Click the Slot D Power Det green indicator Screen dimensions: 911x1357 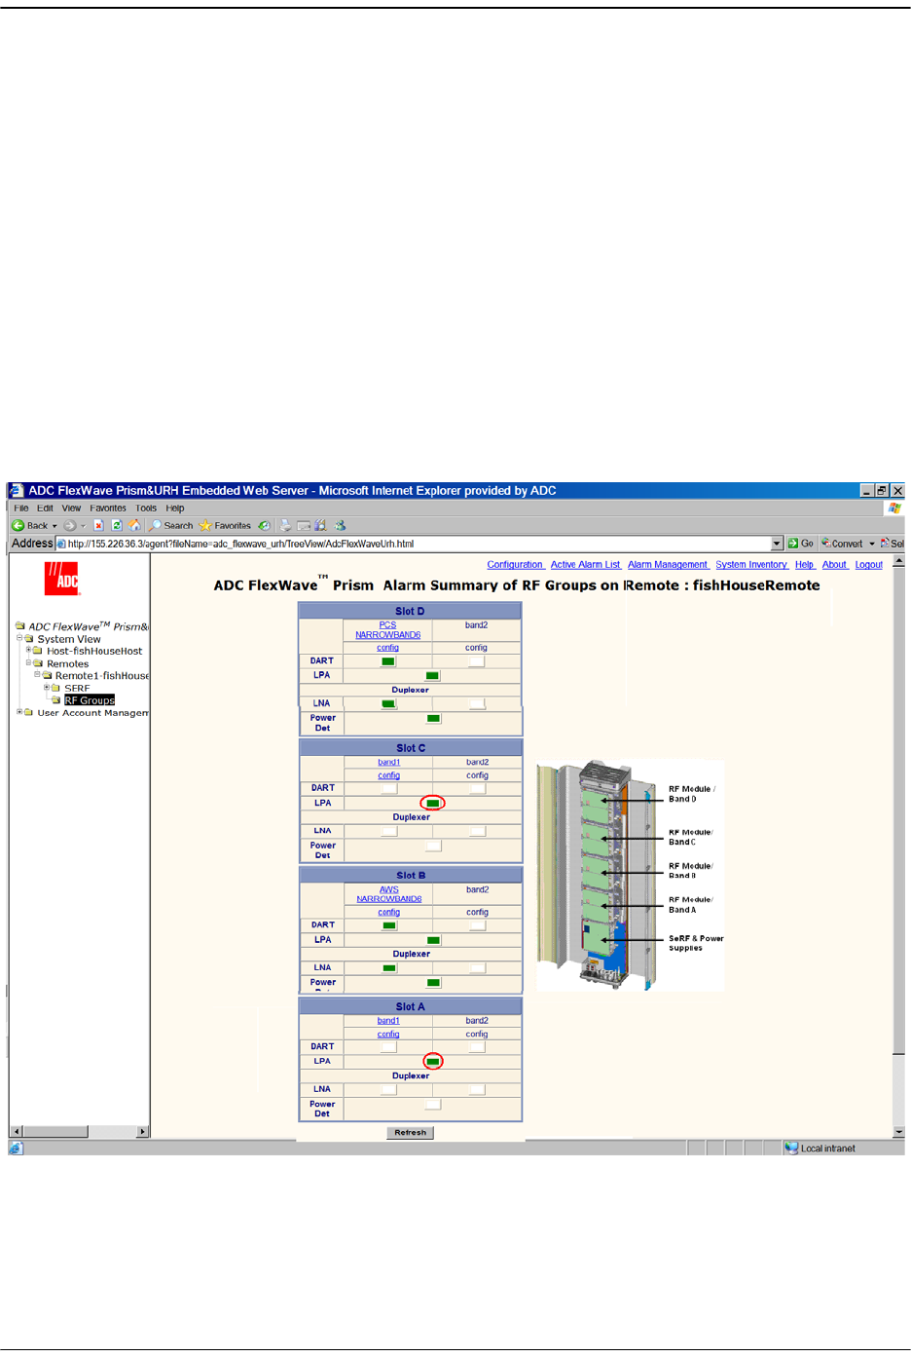click(433, 718)
